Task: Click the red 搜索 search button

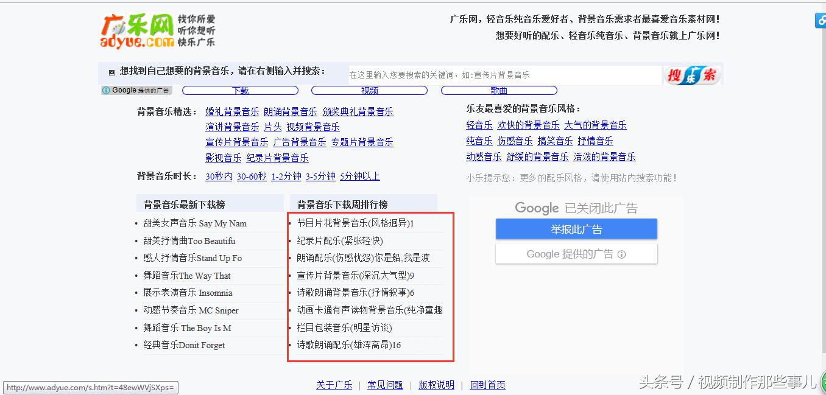Action: pos(692,74)
